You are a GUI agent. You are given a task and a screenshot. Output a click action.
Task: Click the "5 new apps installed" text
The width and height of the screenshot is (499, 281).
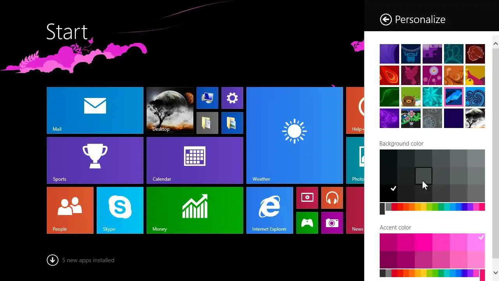(x=88, y=260)
